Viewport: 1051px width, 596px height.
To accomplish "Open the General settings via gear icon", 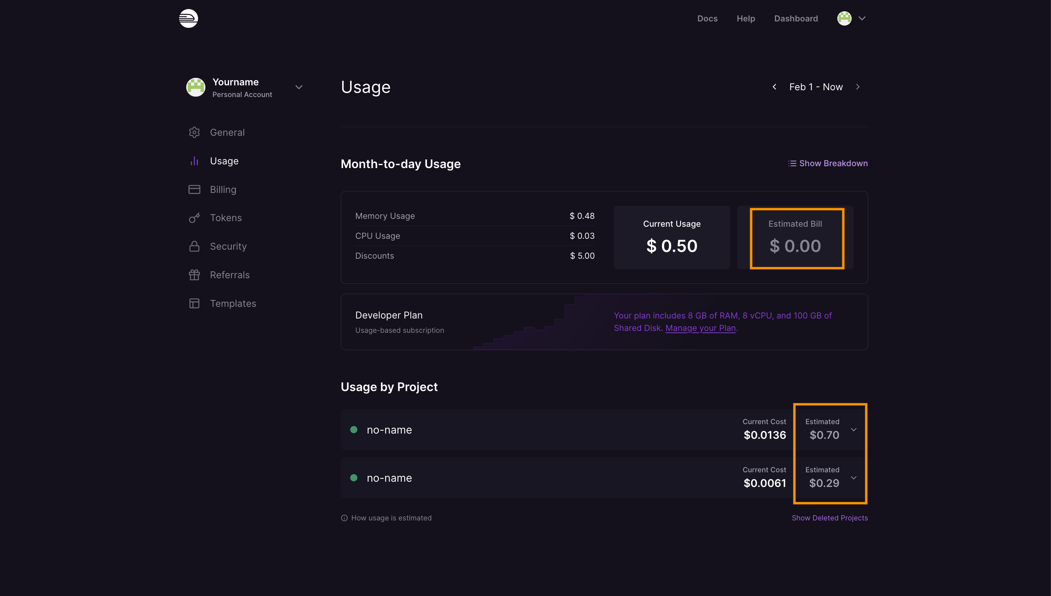I will click(194, 132).
